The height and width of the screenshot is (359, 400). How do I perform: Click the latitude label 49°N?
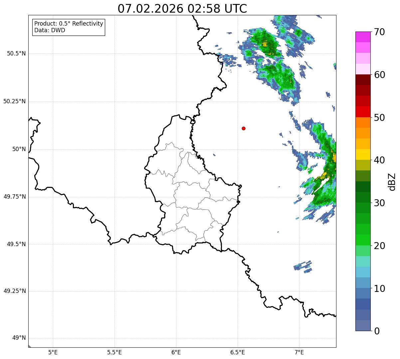click(19, 338)
